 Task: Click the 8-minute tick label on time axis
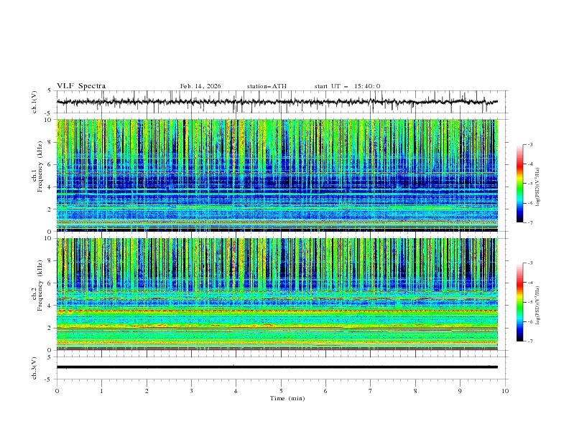pos(415,391)
